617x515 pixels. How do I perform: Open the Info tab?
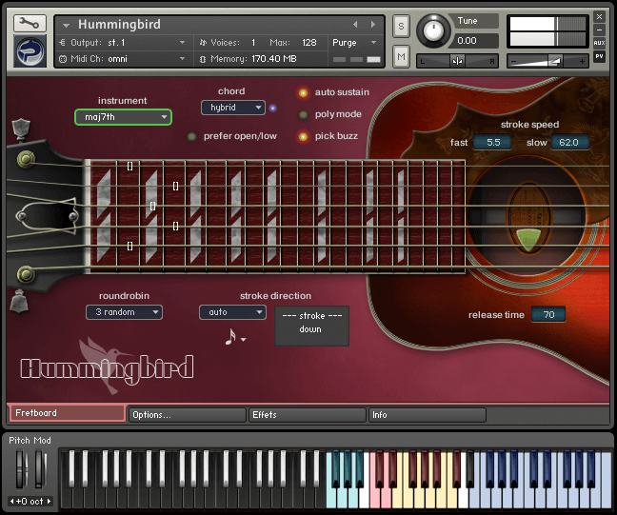point(427,415)
